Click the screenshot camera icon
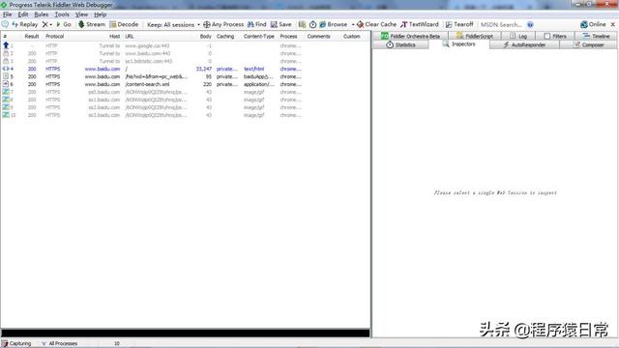 pyautogui.click(x=302, y=24)
